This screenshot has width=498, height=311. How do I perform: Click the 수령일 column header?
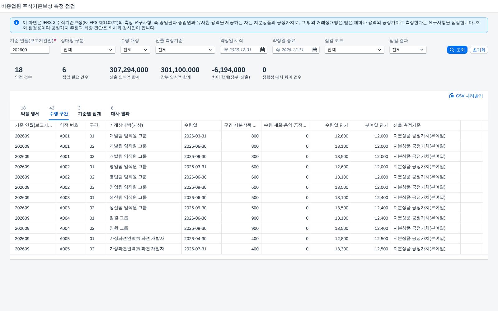201,125
